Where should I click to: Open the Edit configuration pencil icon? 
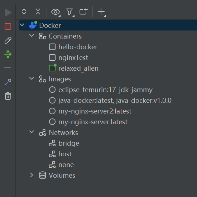point(8,40)
